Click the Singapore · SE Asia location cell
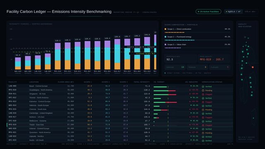Viewport: 265px width, 149px height. (x=37, y=94)
